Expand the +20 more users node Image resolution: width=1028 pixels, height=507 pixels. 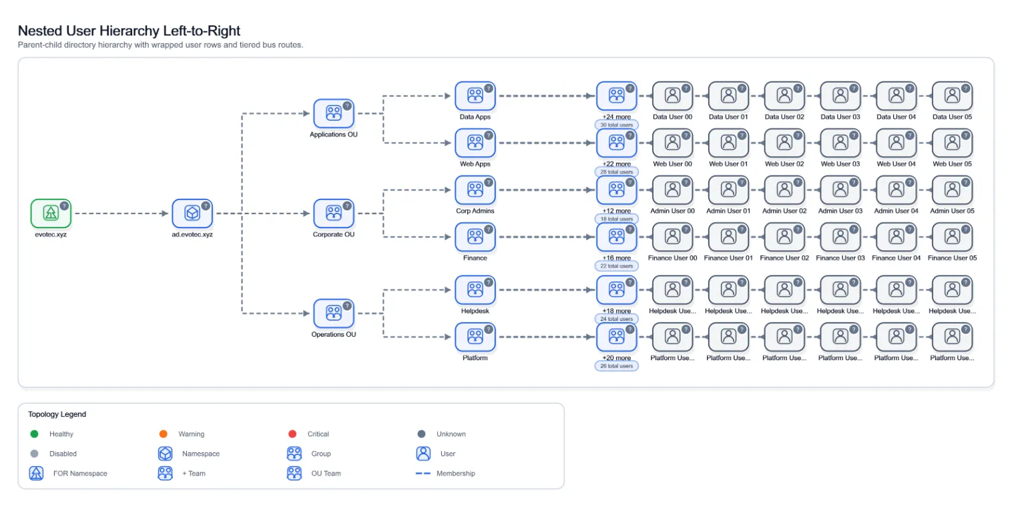pyautogui.click(x=617, y=337)
